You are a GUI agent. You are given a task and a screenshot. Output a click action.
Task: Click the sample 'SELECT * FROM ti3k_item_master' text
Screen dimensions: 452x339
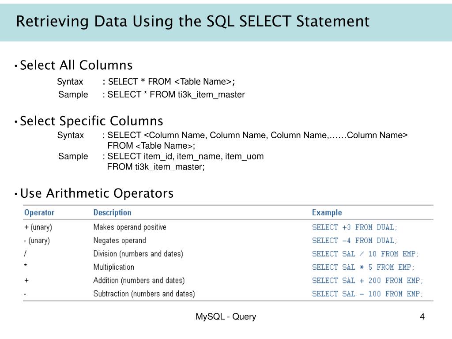pos(176,94)
